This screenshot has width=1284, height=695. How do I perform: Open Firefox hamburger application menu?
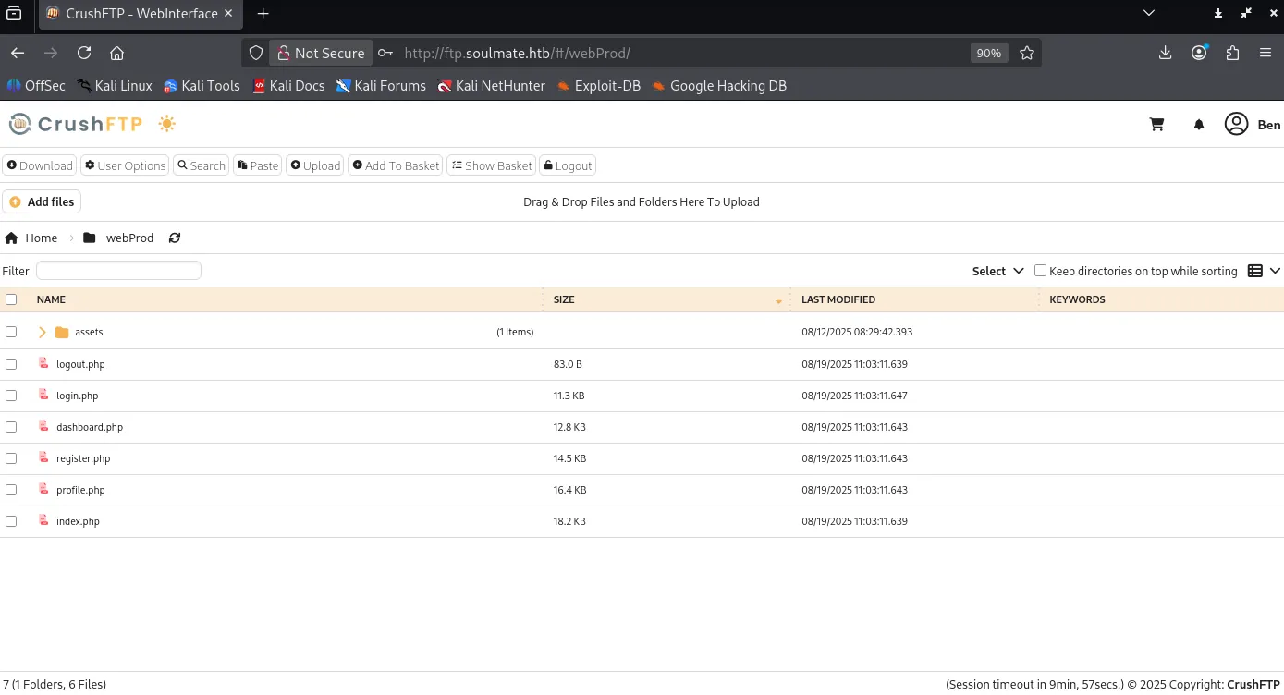[x=1266, y=53]
